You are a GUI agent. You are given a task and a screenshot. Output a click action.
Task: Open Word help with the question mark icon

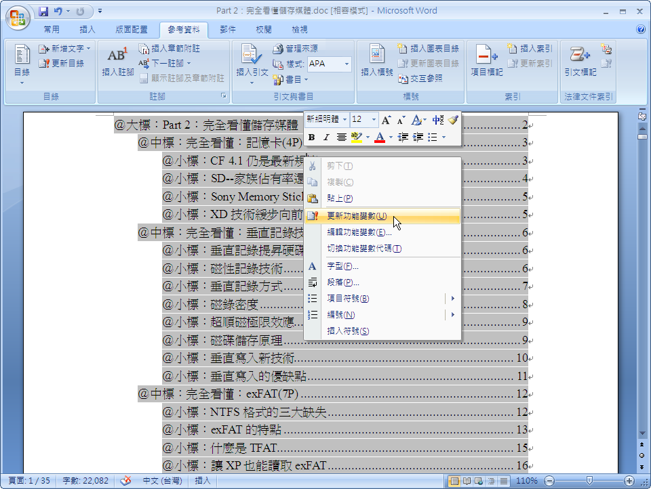(x=641, y=29)
